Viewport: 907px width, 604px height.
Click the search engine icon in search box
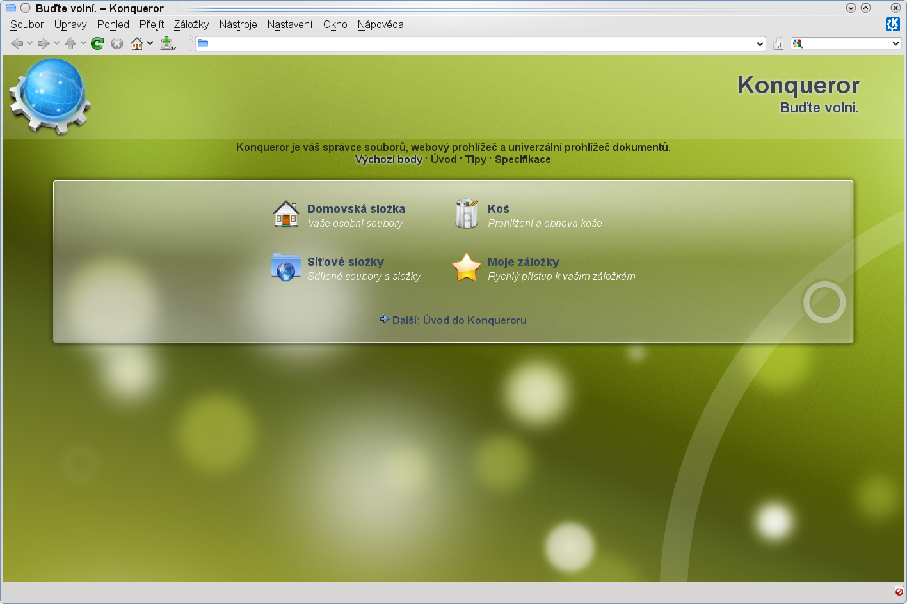pyautogui.click(x=798, y=43)
